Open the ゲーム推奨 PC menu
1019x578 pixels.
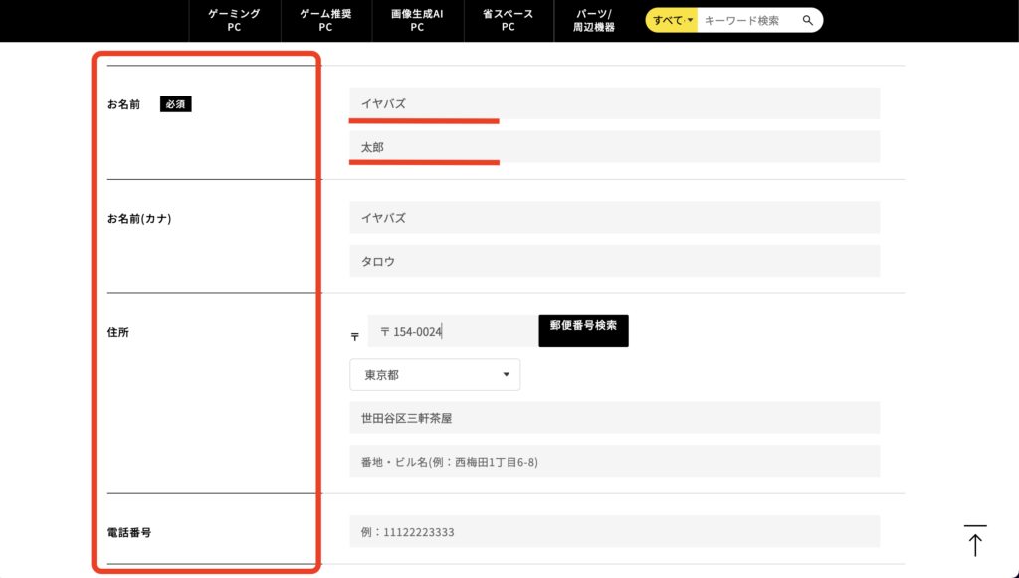(325, 20)
